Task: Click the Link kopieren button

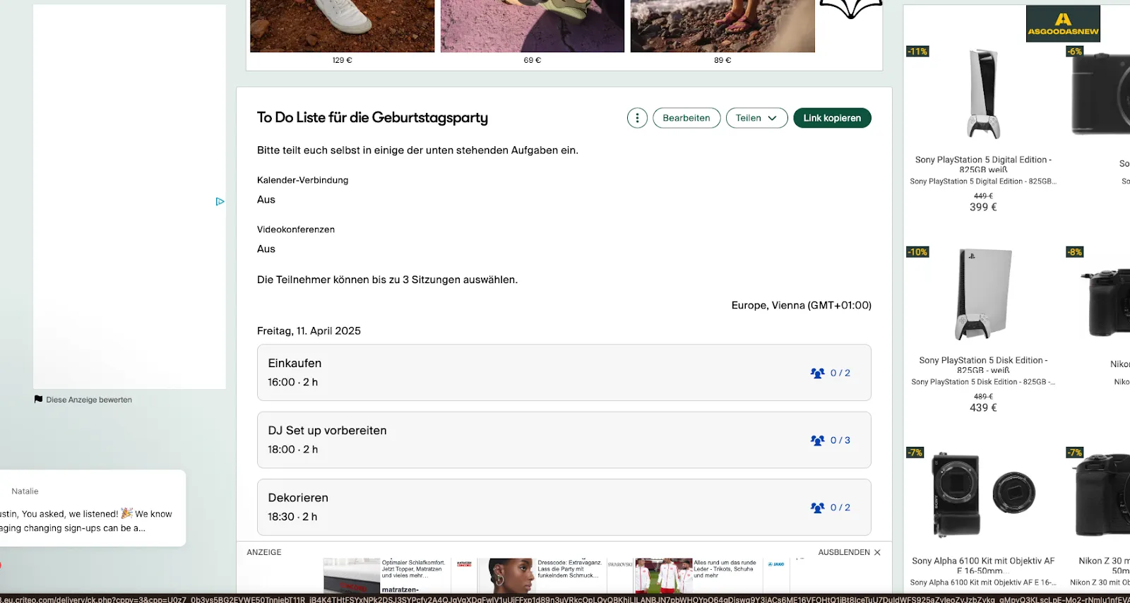Action: pyautogui.click(x=832, y=118)
